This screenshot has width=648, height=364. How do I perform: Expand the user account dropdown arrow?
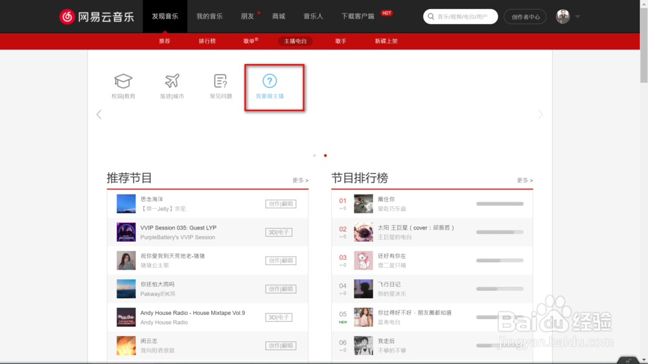tap(578, 17)
